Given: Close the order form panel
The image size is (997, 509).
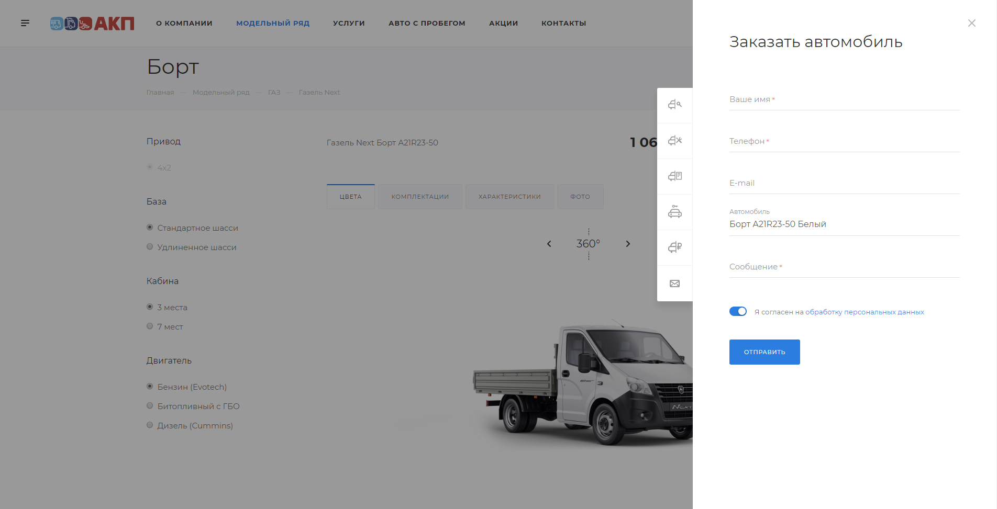Looking at the screenshot, I should click(972, 23).
